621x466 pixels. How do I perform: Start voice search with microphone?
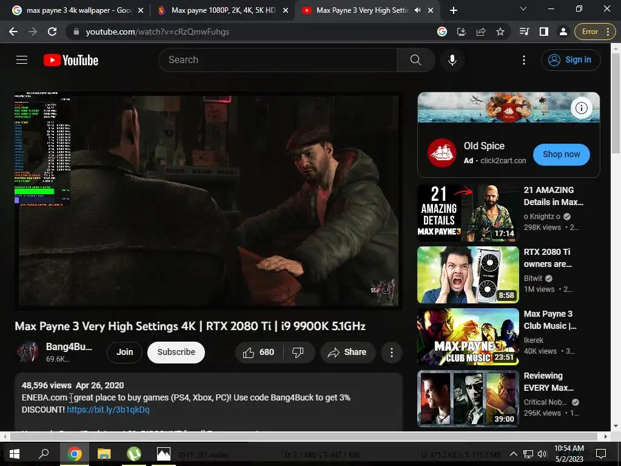[452, 60]
